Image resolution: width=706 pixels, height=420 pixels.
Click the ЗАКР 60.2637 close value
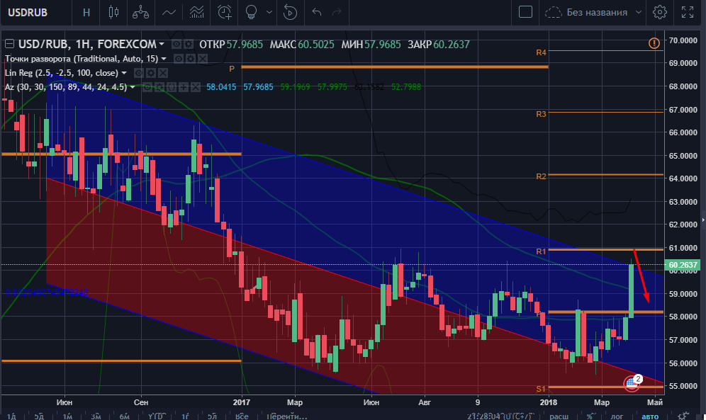(x=439, y=44)
